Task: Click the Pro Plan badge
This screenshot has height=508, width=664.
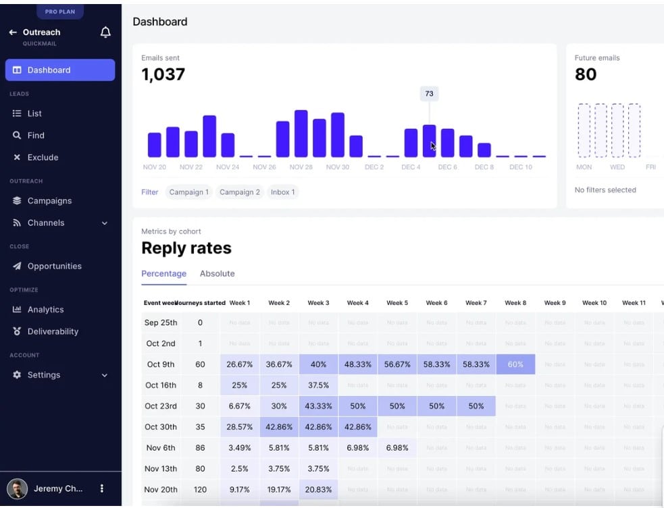Action: tap(60, 11)
